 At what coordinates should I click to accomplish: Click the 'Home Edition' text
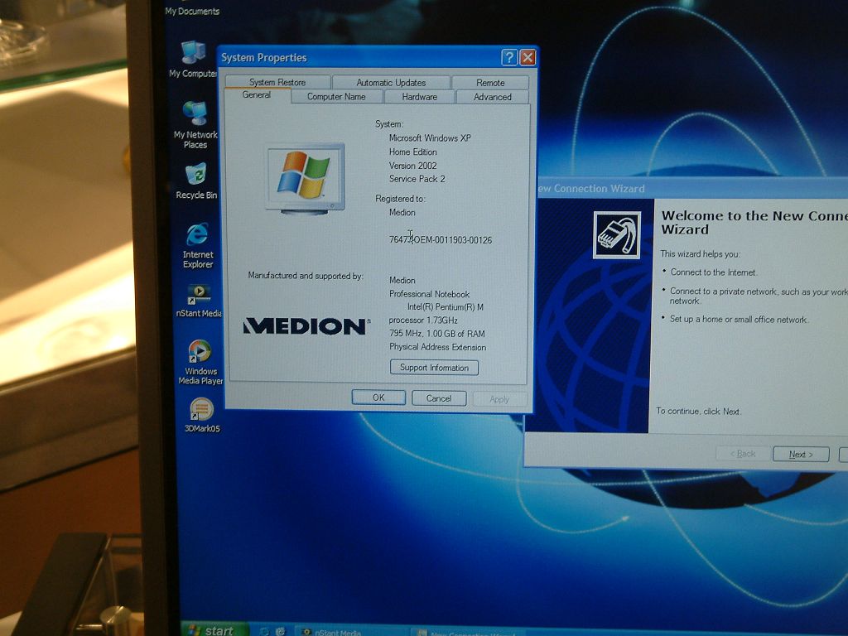click(413, 152)
